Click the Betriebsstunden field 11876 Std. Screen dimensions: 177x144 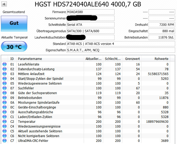click(162, 37)
